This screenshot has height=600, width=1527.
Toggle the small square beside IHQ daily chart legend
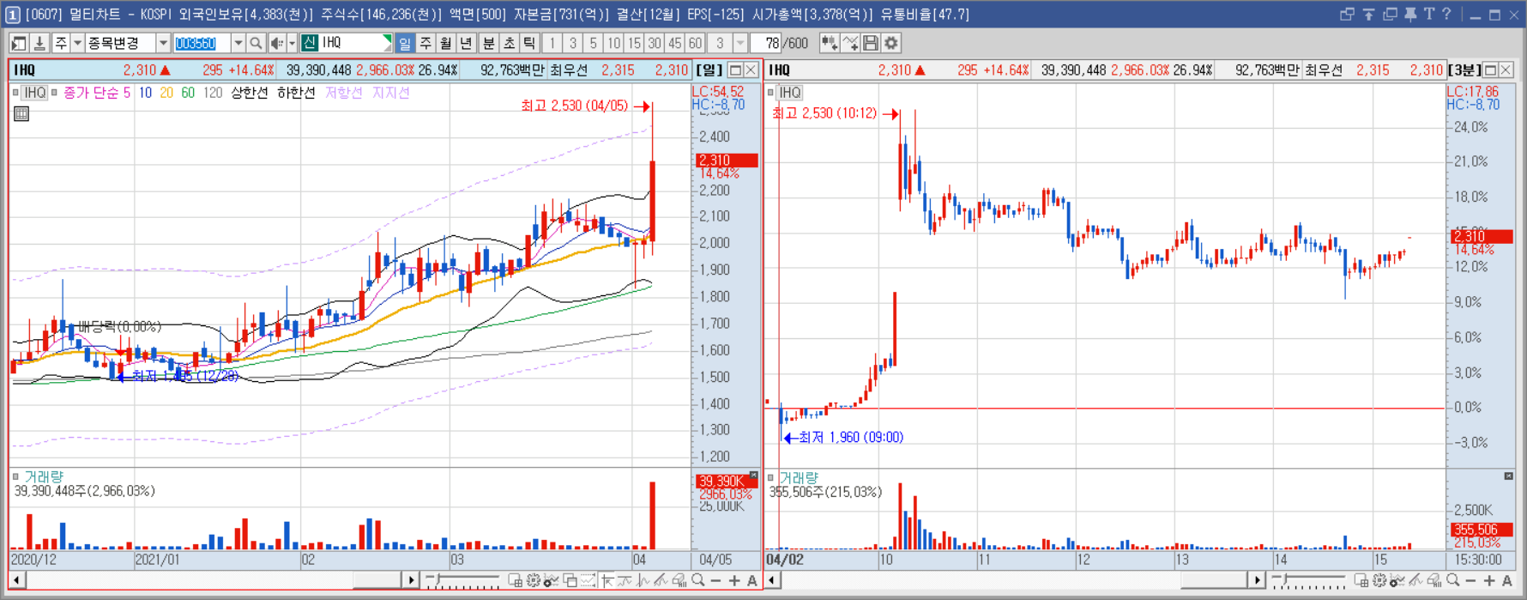[15, 93]
